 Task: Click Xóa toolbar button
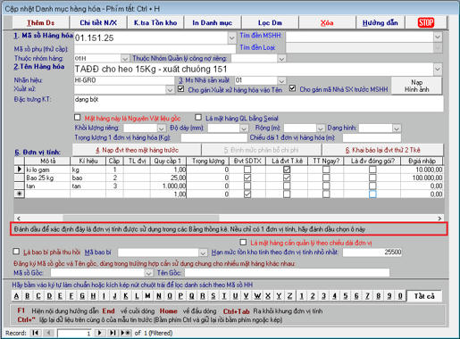pos(327,22)
